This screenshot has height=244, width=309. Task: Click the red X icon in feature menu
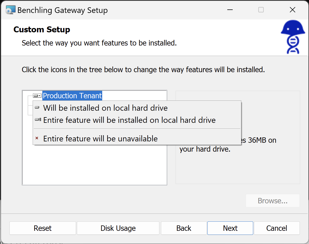click(x=37, y=138)
